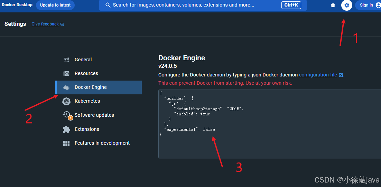The image size is (381, 187).
Task: Click the Settings page title
Action: pos(15,24)
